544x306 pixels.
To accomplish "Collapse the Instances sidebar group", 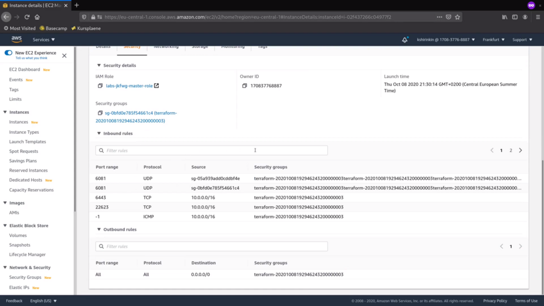I will (5, 112).
